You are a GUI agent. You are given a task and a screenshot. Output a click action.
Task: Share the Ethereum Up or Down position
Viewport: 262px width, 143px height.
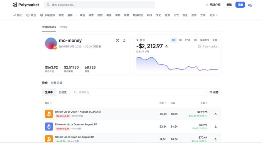215,127
